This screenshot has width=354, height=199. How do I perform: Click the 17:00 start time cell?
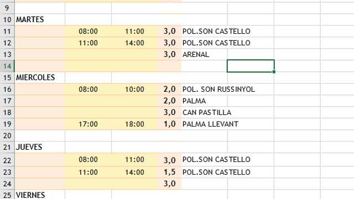(x=88, y=124)
